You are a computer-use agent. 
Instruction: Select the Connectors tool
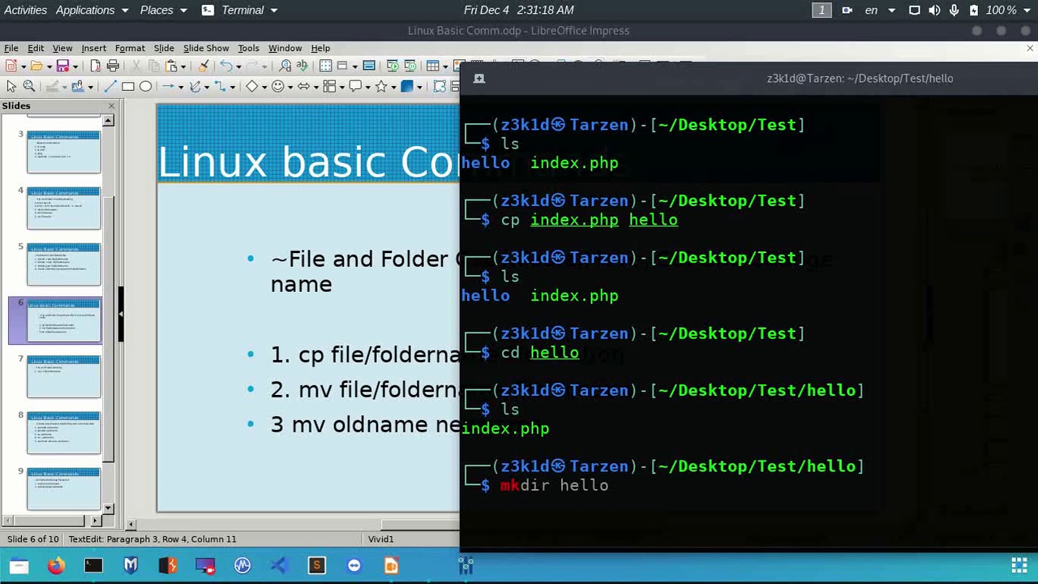(x=221, y=86)
